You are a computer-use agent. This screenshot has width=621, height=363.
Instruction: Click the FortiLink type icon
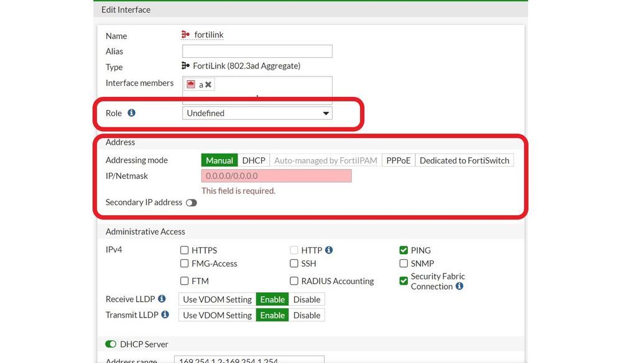[x=185, y=65]
